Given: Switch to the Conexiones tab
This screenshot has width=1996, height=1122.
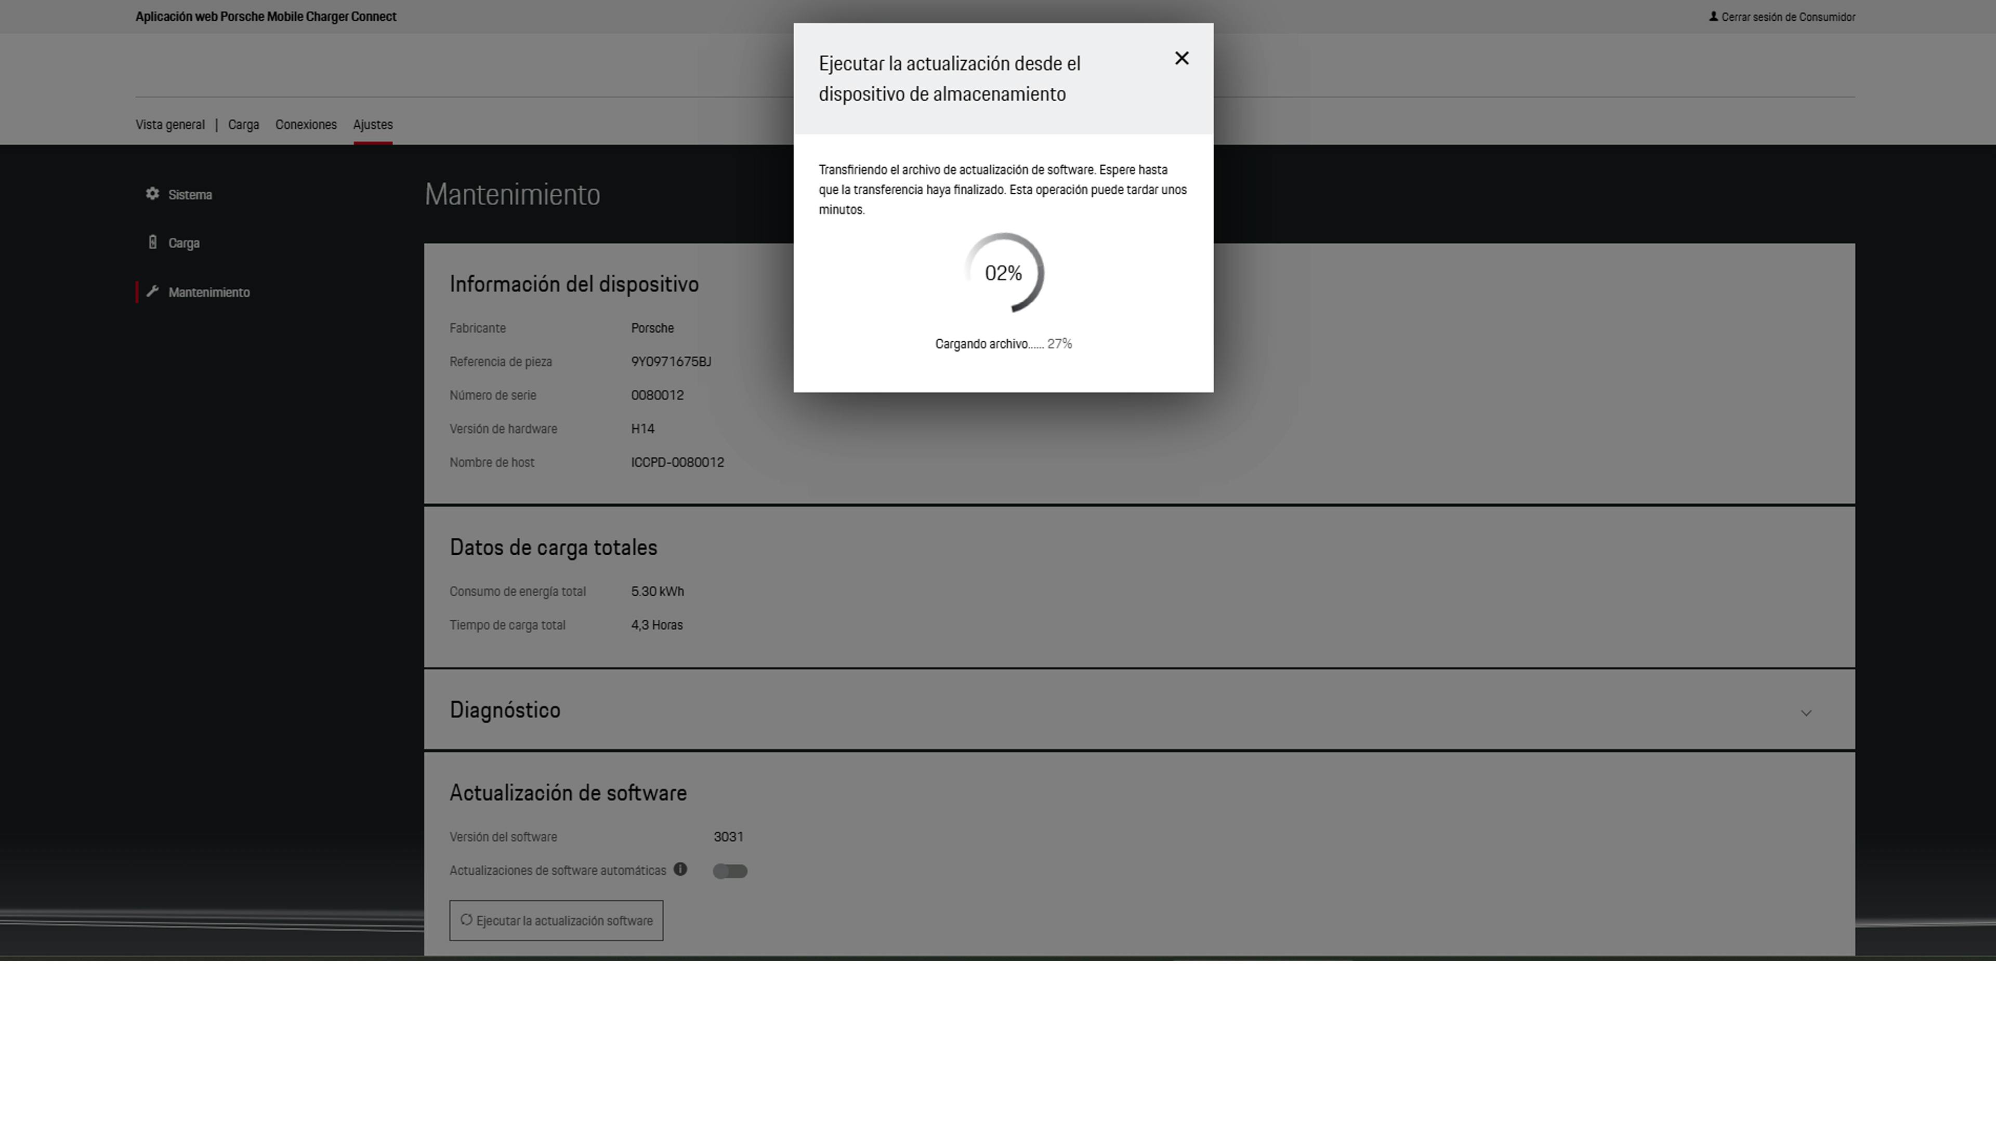Looking at the screenshot, I should 306,125.
